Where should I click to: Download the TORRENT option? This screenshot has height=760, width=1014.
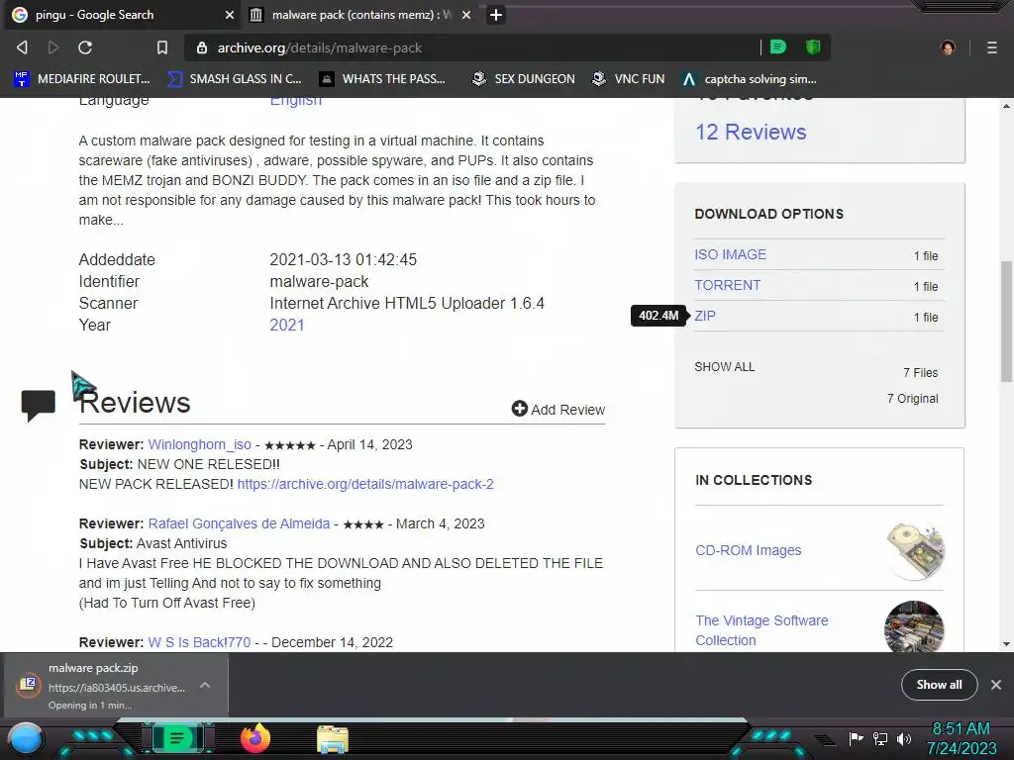[728, 285]
